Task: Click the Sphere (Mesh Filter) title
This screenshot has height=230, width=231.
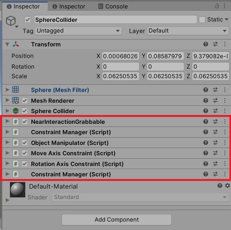Action: coord(60,90)
